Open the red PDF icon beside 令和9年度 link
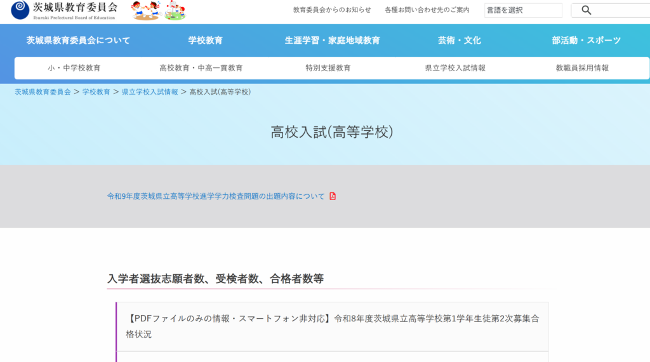This screenshot has width=650, height=362. [333, 196]
